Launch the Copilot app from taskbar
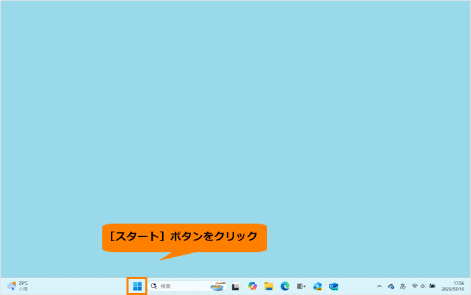 point(252,286)
